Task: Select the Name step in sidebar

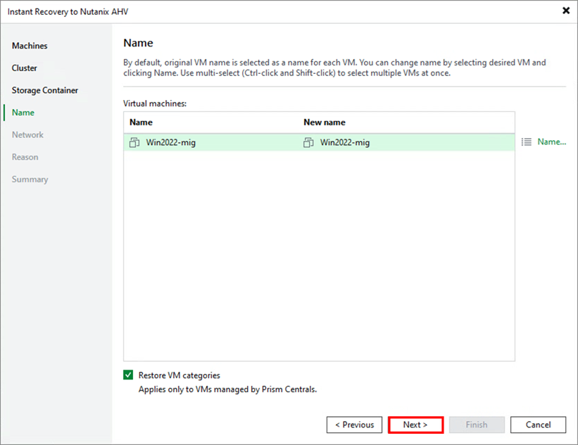Action: pos(23,113)
